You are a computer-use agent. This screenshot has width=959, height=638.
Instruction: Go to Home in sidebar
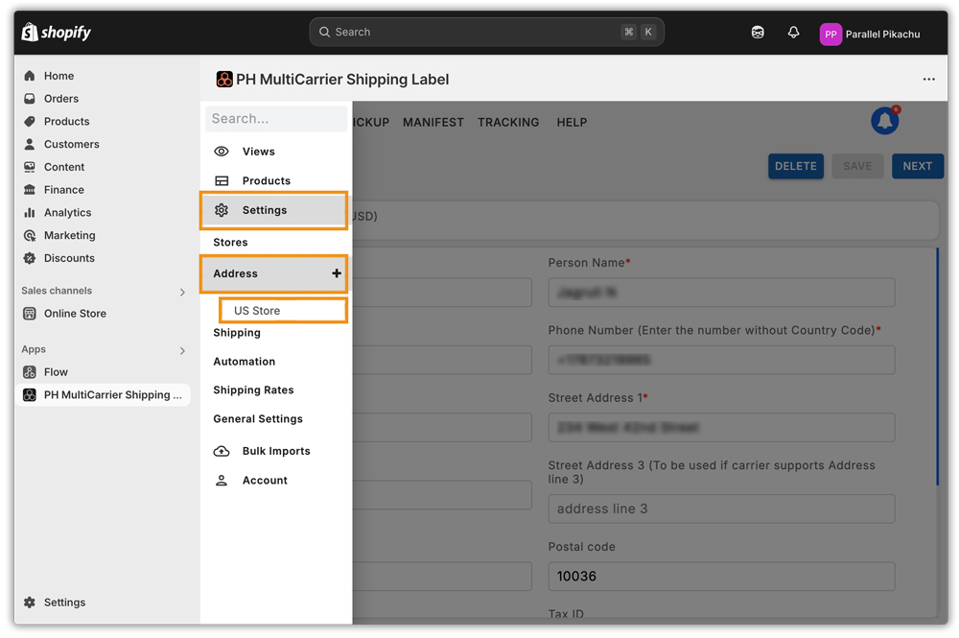pyautogui.click(x=58, y=76)
